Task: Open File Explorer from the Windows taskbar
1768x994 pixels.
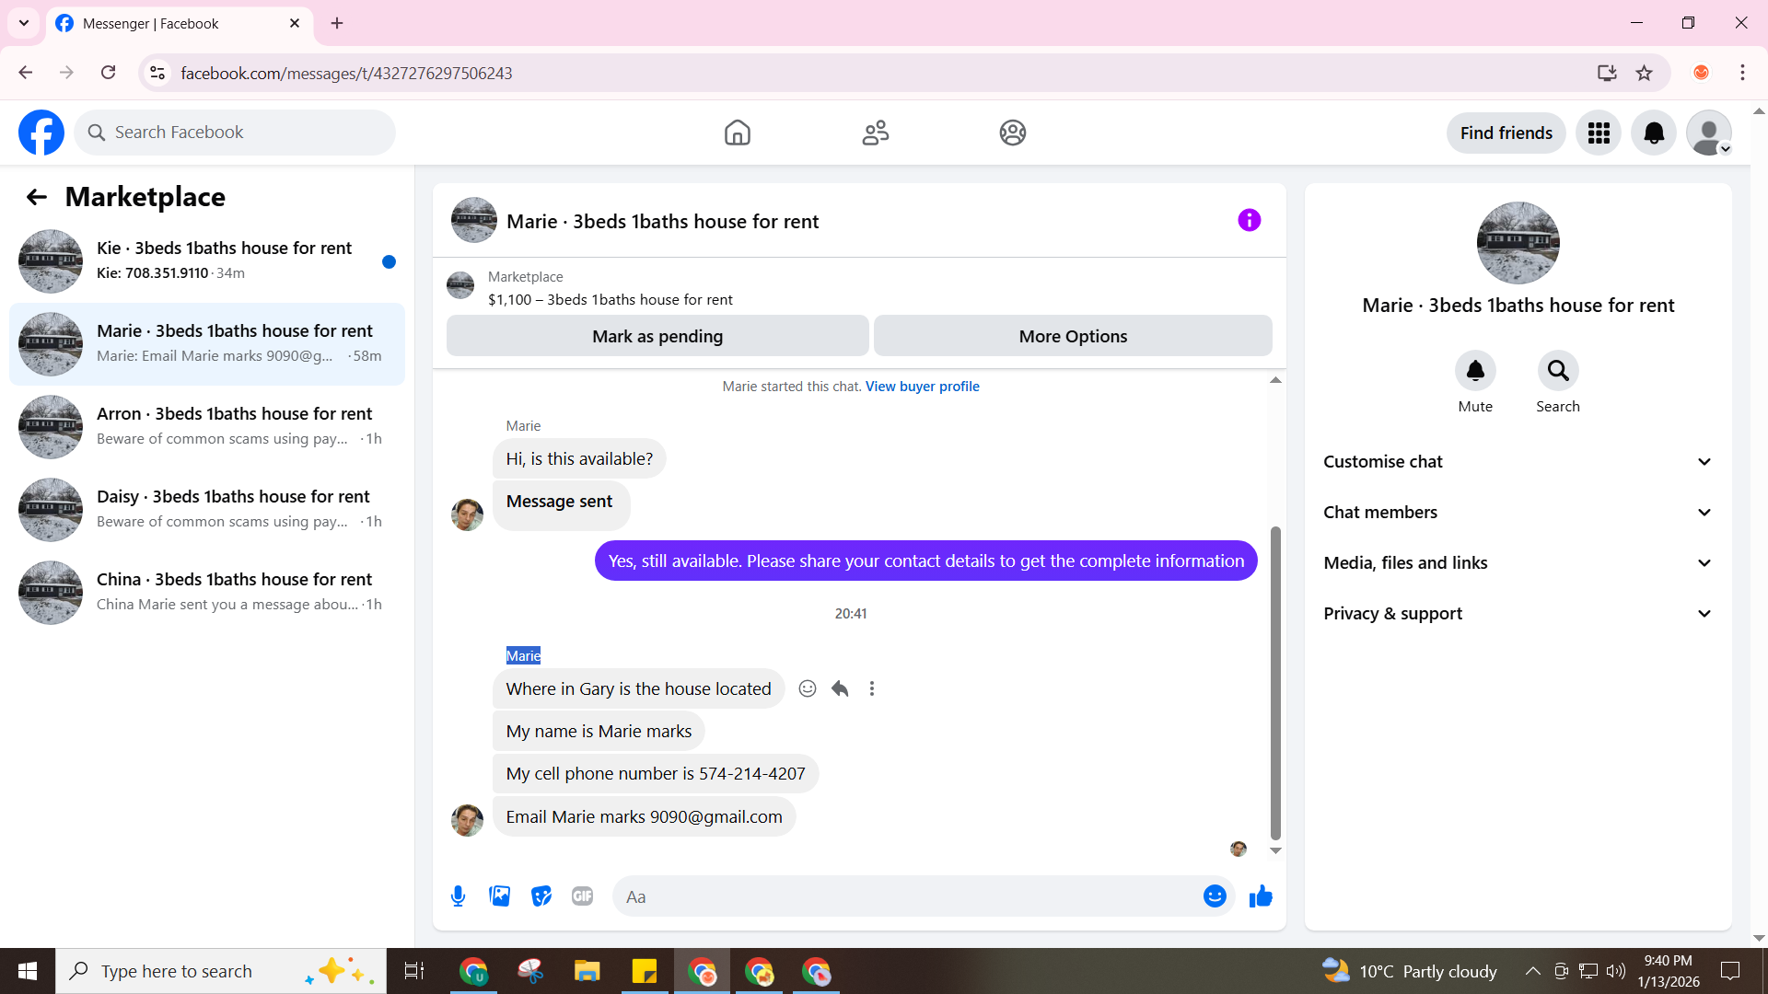Action: 587,971
